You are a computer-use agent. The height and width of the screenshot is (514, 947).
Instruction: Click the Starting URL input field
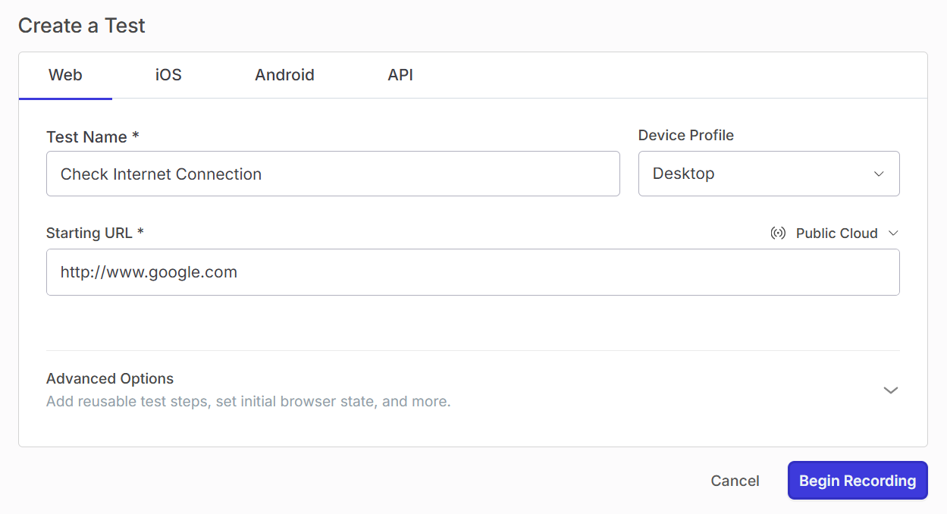[473, 271]
